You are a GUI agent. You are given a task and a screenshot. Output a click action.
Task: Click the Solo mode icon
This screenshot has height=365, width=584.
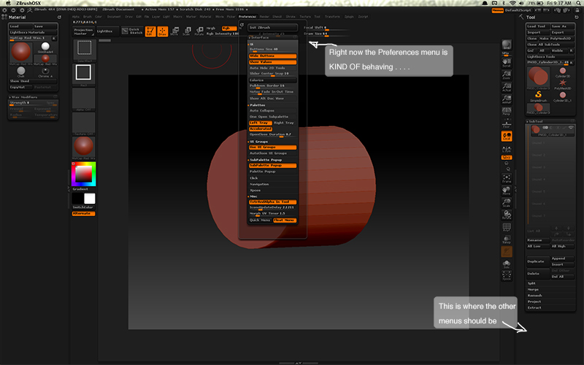[507, 264]
